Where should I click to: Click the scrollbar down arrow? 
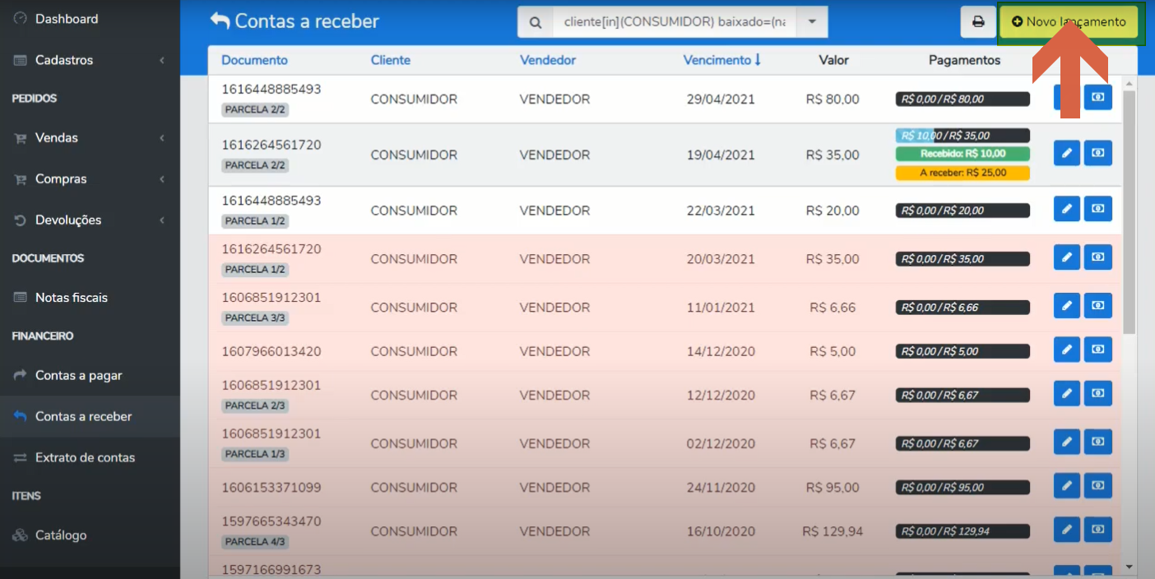(1129, 567)
